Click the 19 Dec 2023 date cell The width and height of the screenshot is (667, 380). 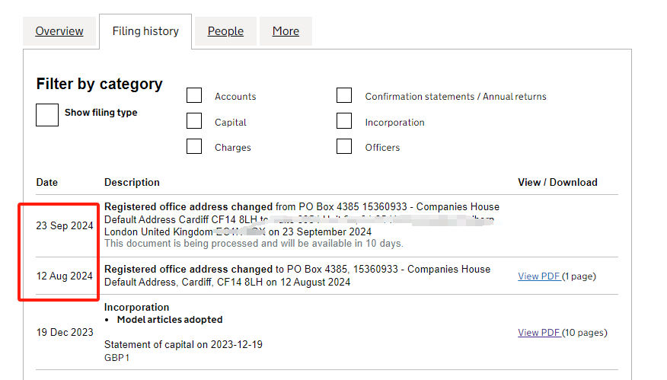pos(65,333)
